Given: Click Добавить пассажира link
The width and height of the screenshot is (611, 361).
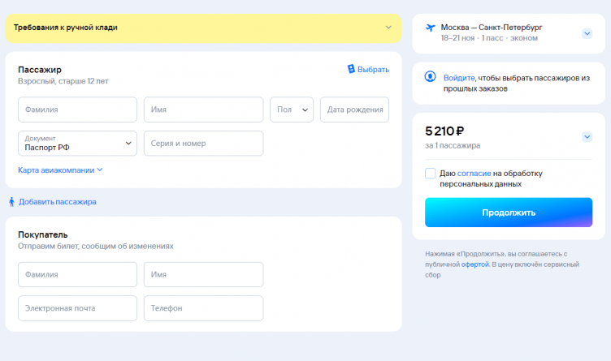Looking at the screenshot, I should tap(57, 202).
